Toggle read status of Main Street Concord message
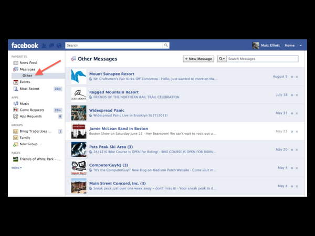The width and height of the screenshot is (315, 236). coord(292,186)
